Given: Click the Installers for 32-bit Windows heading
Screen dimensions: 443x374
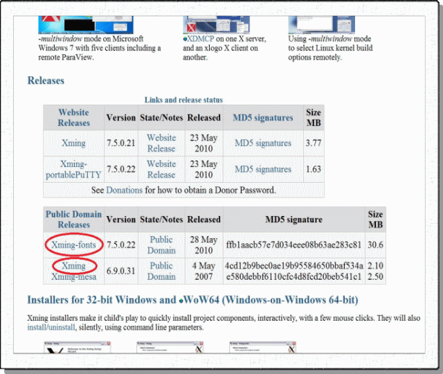Looking at the screenshot, I should click(x=192, y=300).
